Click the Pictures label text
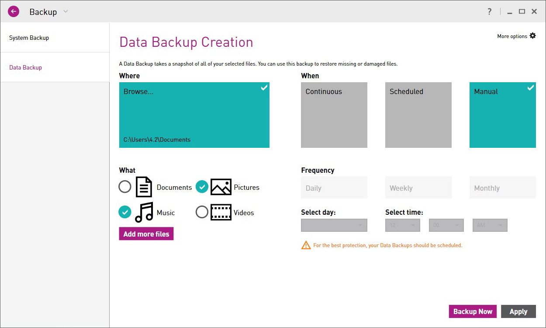Image resolution: width=546 pixels, height=328 pixels. pos(246,187)
